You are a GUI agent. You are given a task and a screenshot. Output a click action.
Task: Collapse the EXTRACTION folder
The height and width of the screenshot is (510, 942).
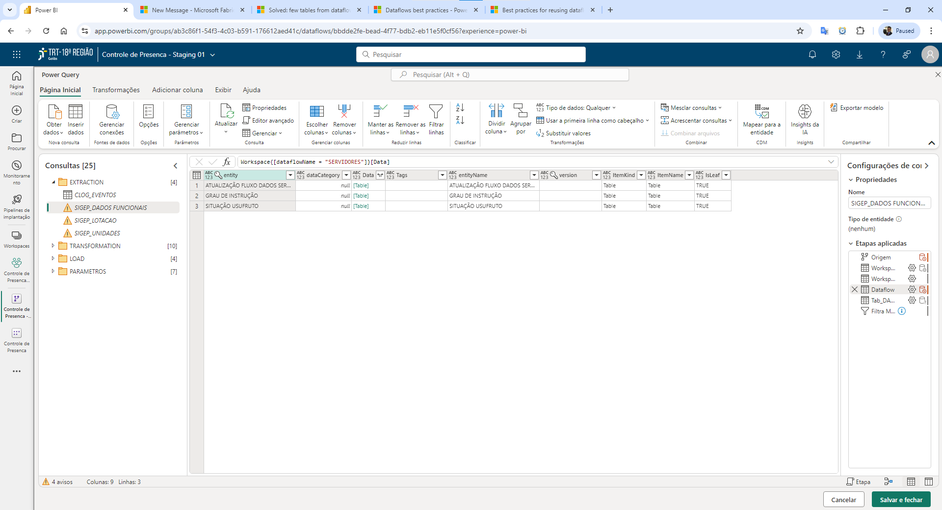[53, 182]
